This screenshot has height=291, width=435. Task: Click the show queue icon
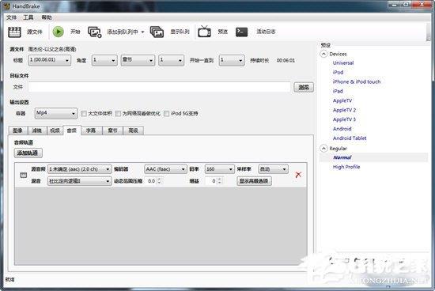[x=157, y=32]
